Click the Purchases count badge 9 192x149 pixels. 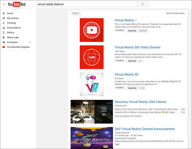click(30, 42)
